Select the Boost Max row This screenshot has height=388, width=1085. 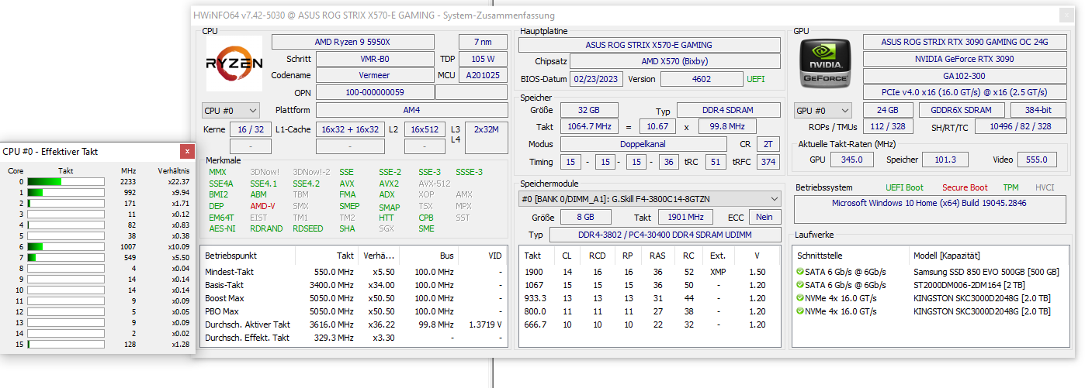(x=353, y=298)
